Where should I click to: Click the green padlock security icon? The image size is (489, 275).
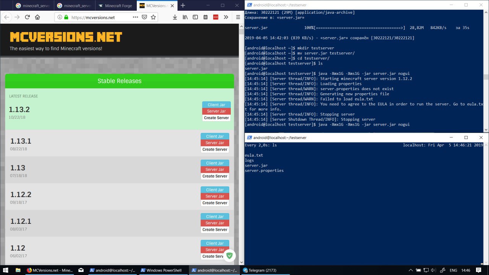coord(66,17)
